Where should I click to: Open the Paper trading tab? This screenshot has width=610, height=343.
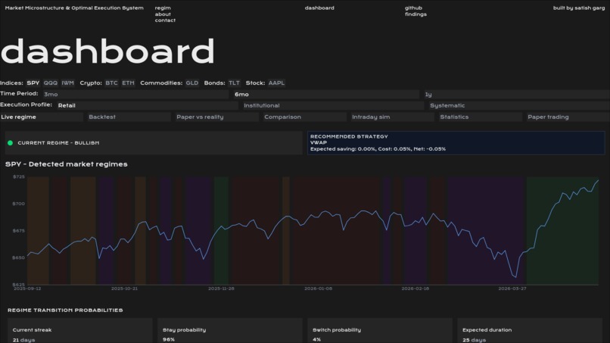(568, 117)
